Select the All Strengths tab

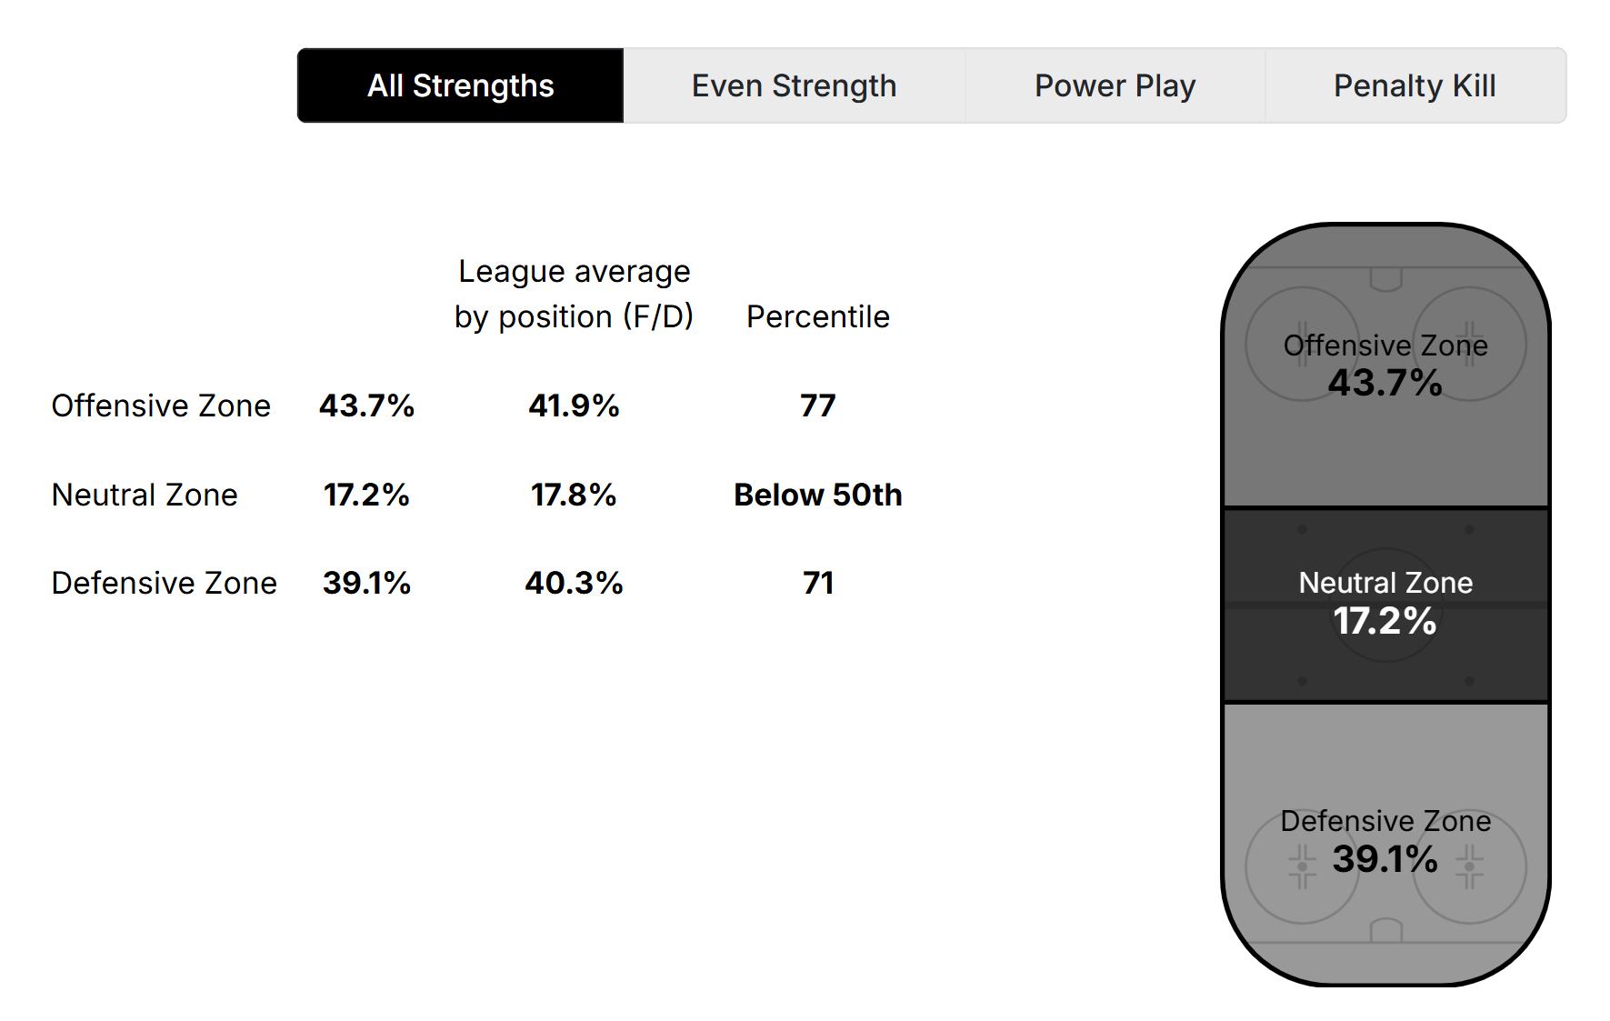point(460,85)
